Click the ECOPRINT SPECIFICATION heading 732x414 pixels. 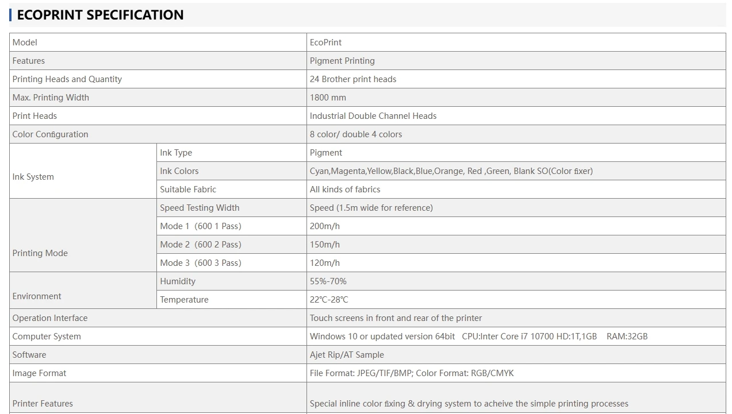tap(100, 15)
